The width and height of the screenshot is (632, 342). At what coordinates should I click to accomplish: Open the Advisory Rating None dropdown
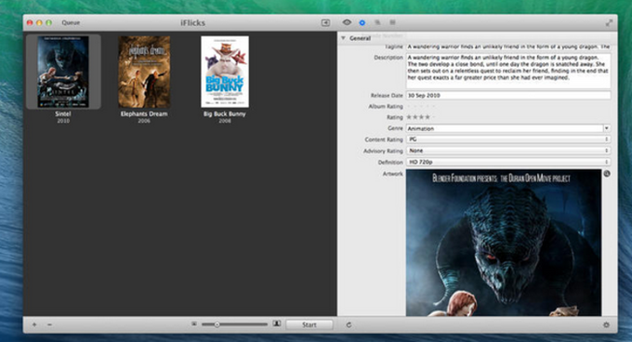(x=508, y=151)
